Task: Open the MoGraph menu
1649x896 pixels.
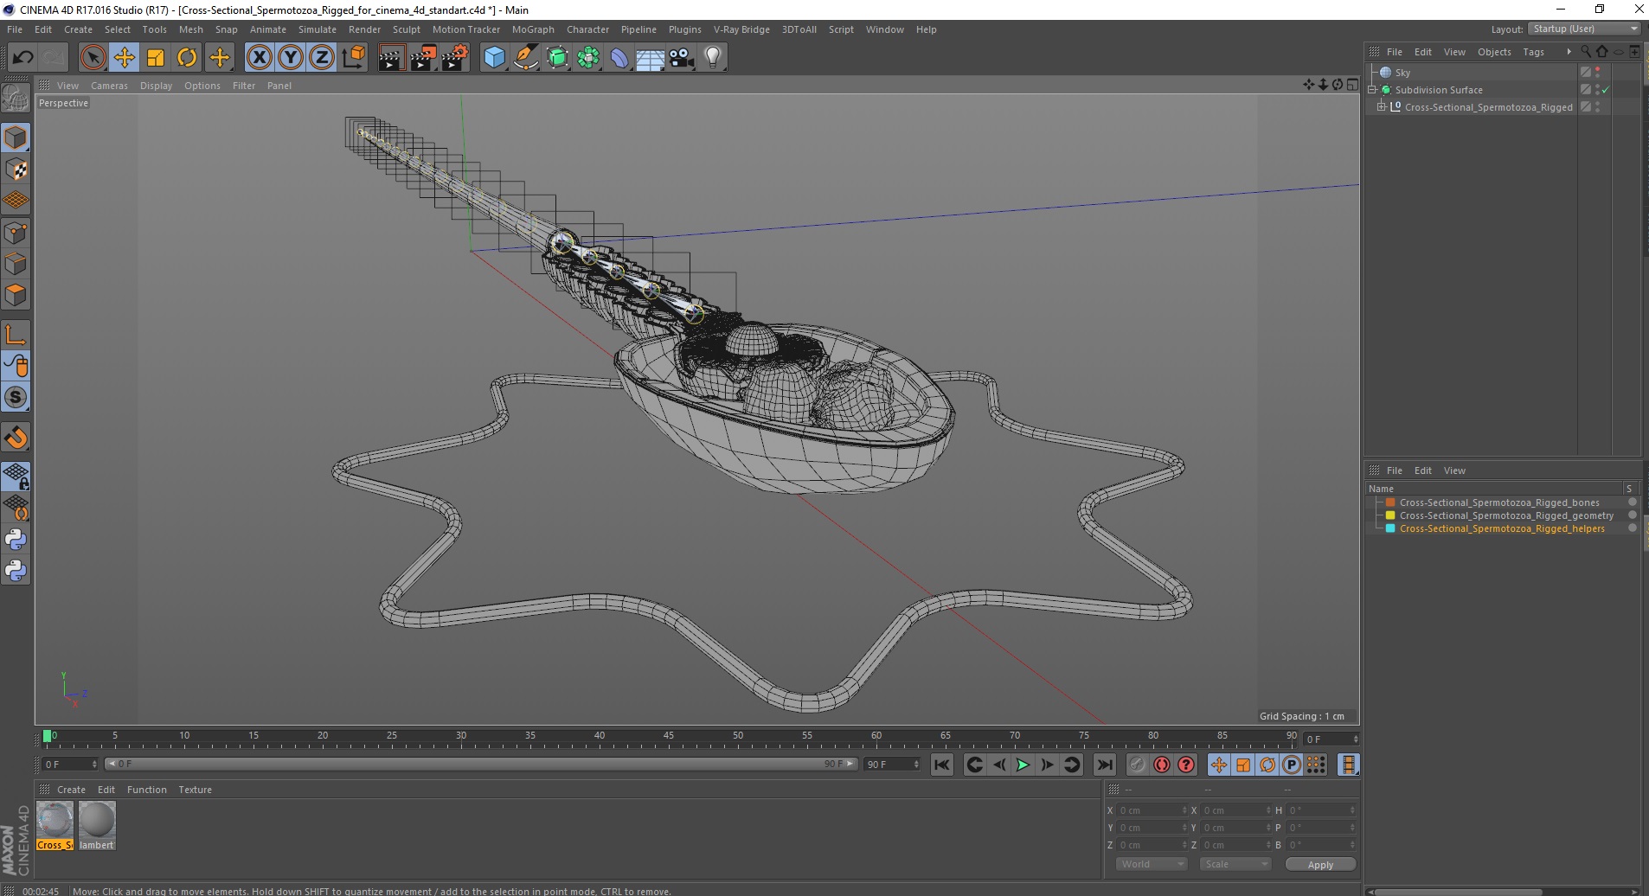Action: point(533,29)
